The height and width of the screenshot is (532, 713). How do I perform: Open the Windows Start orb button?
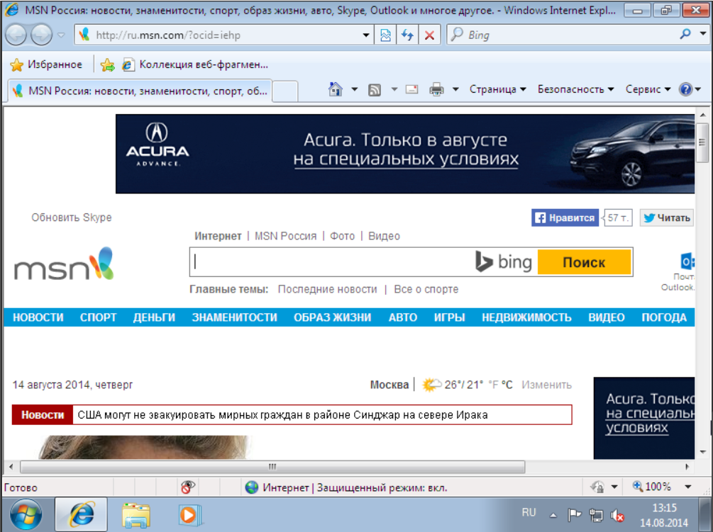pyautogui.click(x=26, y=515)
